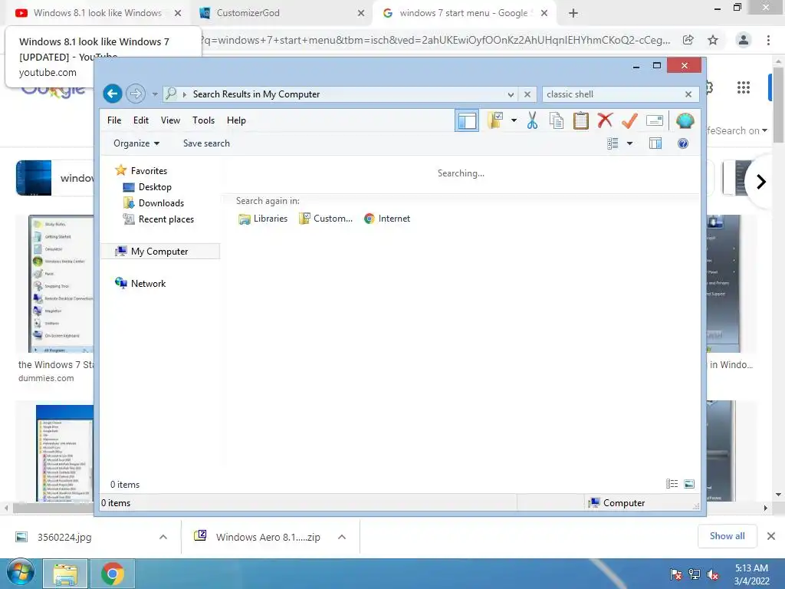
Task: Switch to the YouTube Windows 8.1 tab
Action: [x=97, y=13]
